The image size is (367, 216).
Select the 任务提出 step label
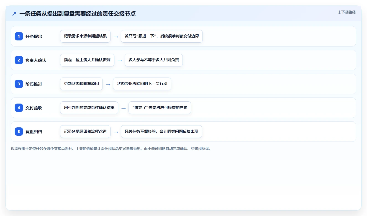pos(34,36)
